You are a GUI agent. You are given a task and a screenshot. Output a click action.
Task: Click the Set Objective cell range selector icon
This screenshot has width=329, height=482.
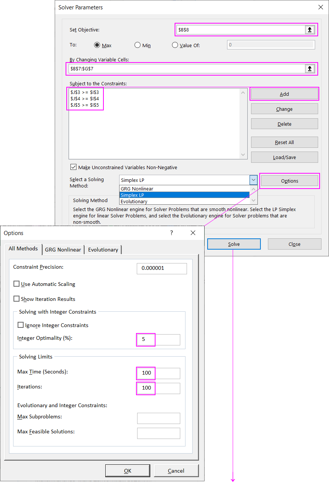point(310,29)
